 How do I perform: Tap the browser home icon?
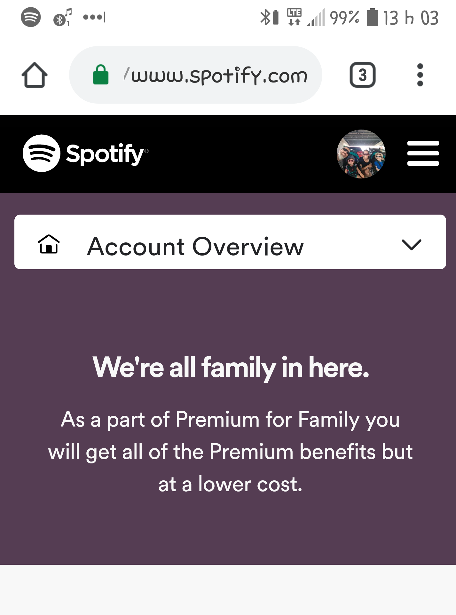pos(35,75)
